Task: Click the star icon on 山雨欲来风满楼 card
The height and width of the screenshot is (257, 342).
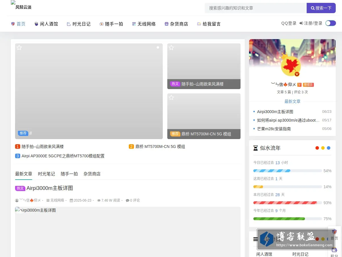Action: click(171, 48)
